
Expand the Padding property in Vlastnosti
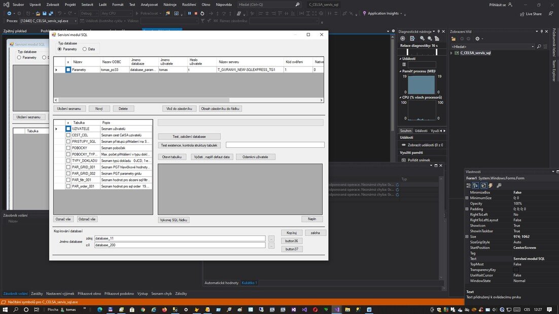(467, 209)
